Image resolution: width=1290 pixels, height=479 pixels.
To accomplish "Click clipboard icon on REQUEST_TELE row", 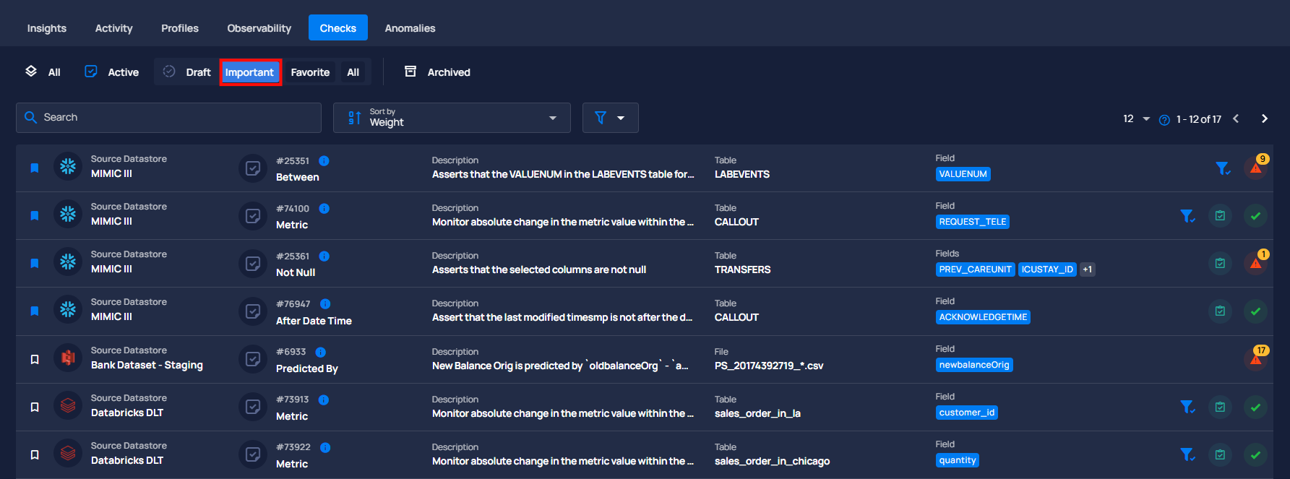I will [x=1220, y=216].
